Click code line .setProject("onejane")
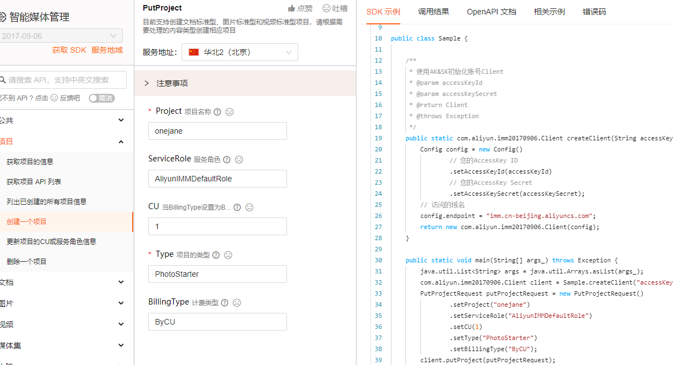The width and height of the screenshot is (673, 365). click(x=490, y=305)
